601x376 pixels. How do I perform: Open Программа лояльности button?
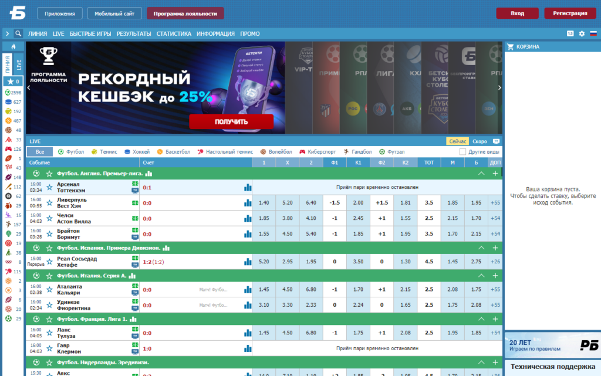[x=185, y=13]
